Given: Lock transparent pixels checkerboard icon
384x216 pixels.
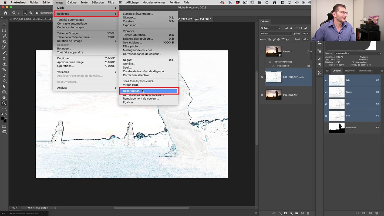Looking at the screenshot, I should coord(270,39).
